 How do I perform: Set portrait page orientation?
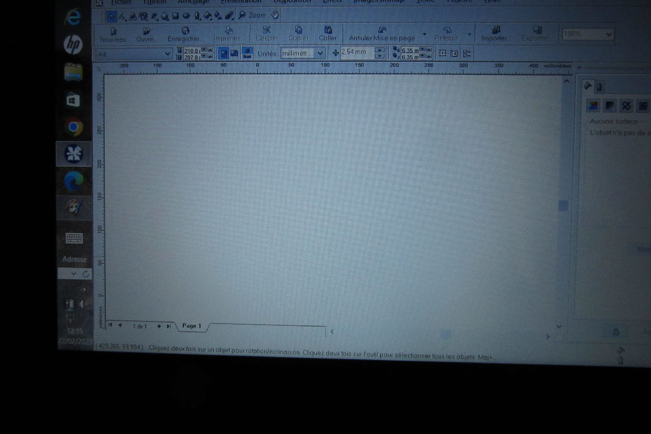(223, 53)
